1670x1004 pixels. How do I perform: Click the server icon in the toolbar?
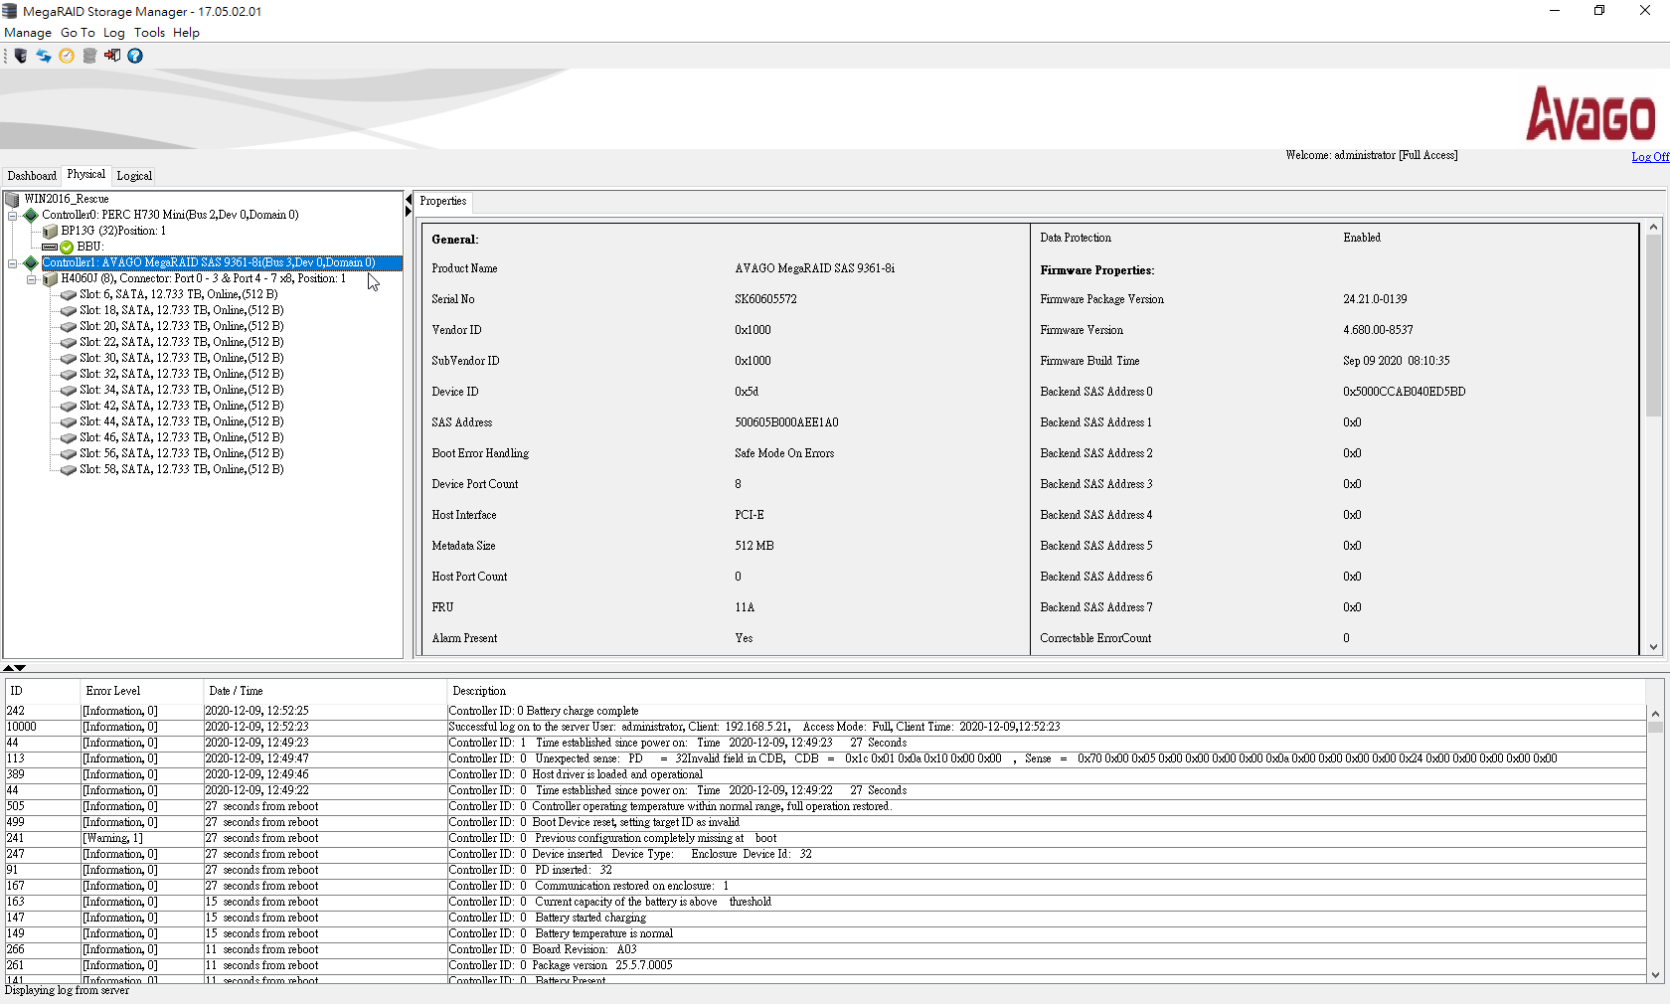[x=21, y=56]
